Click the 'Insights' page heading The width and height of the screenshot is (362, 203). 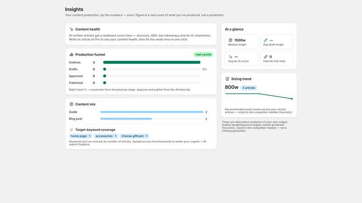pyautogui.click(x=74, y=9)
